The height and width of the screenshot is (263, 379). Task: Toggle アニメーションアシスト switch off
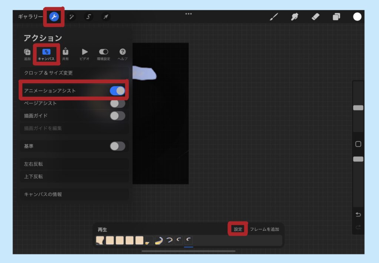tap(117, 91)
